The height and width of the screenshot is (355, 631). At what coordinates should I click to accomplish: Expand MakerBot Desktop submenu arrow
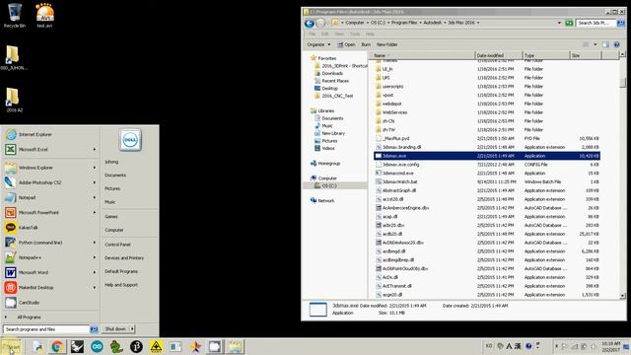[x=95, y=287]
